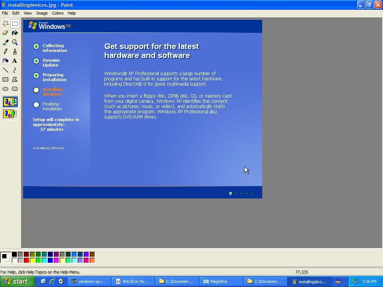Viewport: 383px width, 287px height.
Task: Open the Colors menu
Action: pos(58,13)
